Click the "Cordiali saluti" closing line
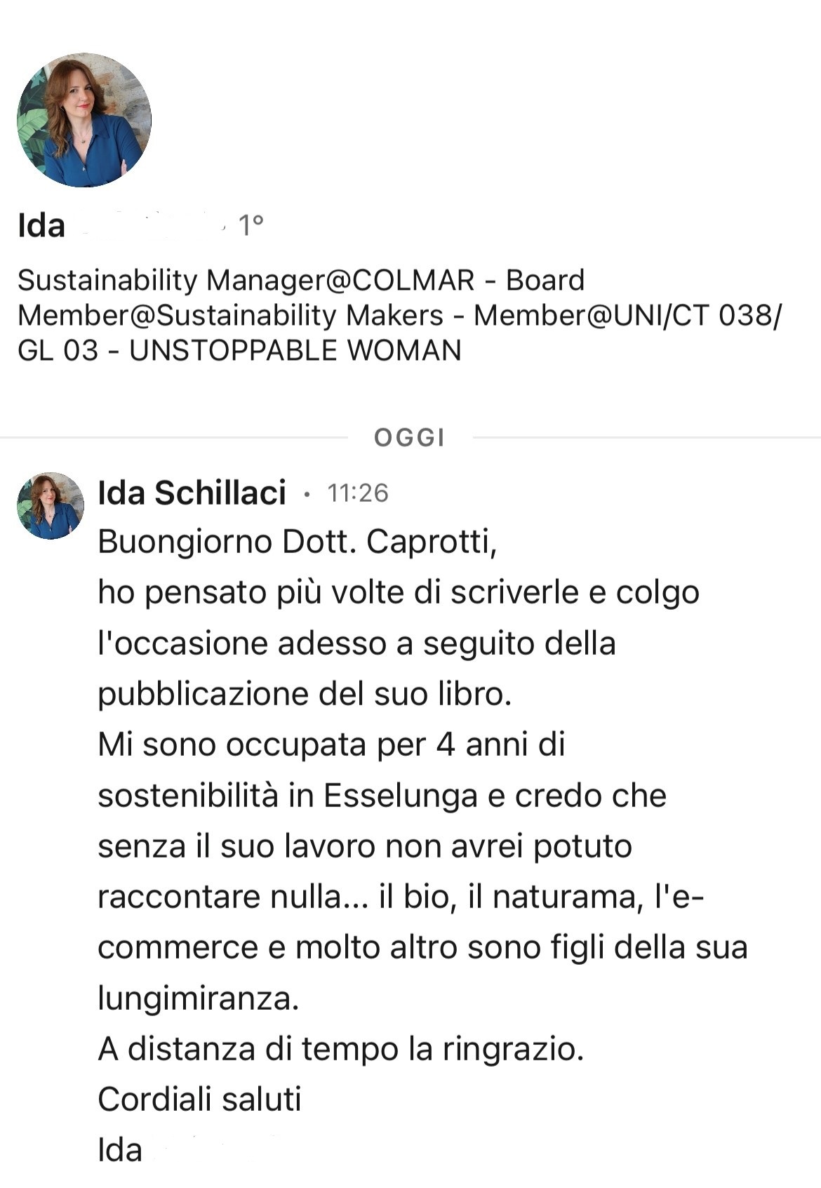The width and height of the screenshot is (821, 1188). point(199,1100)
